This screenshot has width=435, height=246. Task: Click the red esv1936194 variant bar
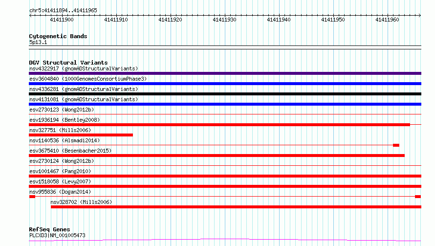[x=219, y=125]
